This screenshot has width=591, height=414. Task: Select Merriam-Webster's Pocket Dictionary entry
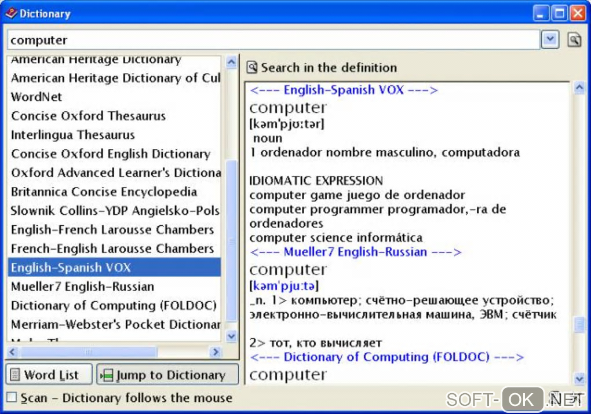click(114, 324)
